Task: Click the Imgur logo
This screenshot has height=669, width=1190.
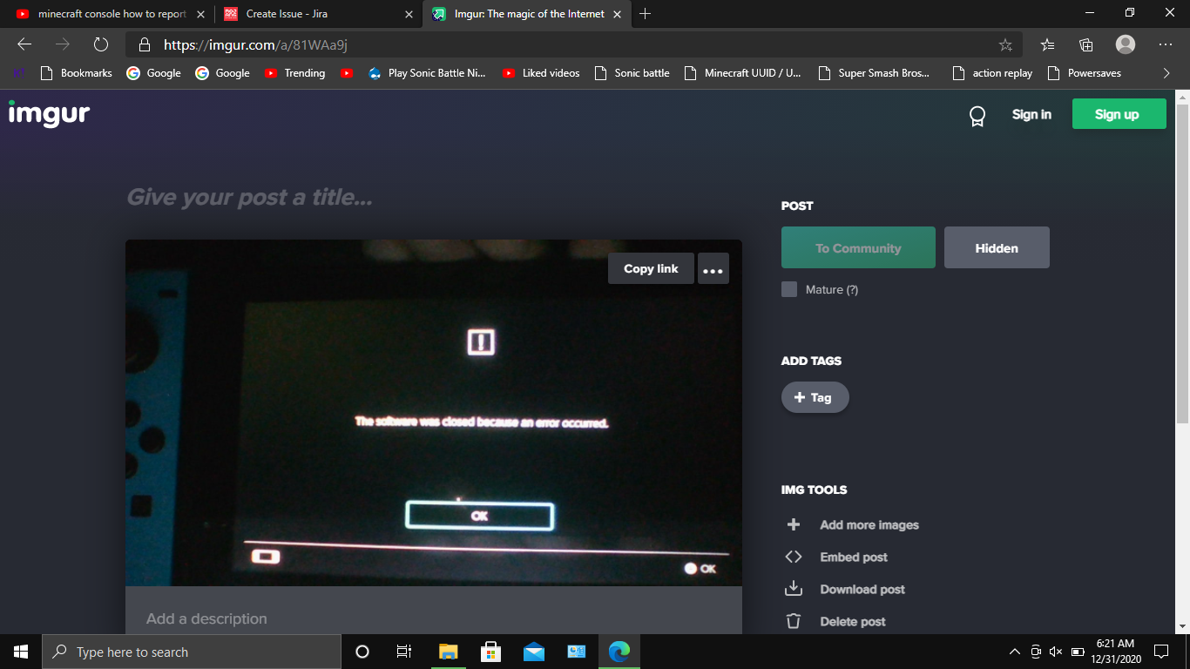Action: pos(49,113)
